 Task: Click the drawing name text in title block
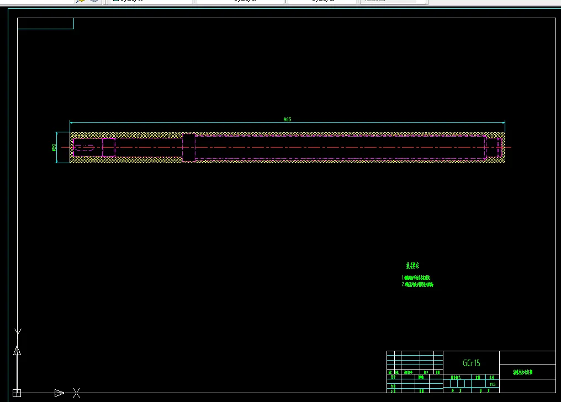coord(523,372)
